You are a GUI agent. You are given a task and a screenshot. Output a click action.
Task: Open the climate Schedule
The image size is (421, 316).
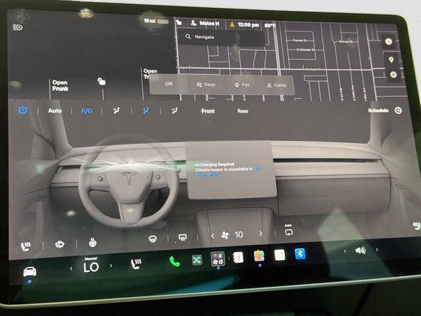378,111
